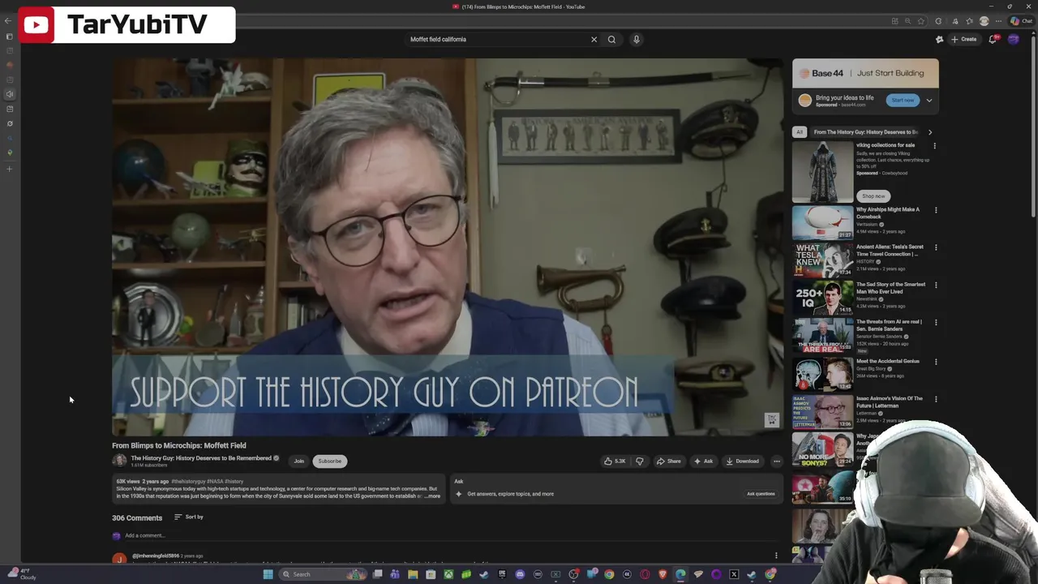
Task: Open options for Ancient Aliens video
Action: (x=936, y=247)
